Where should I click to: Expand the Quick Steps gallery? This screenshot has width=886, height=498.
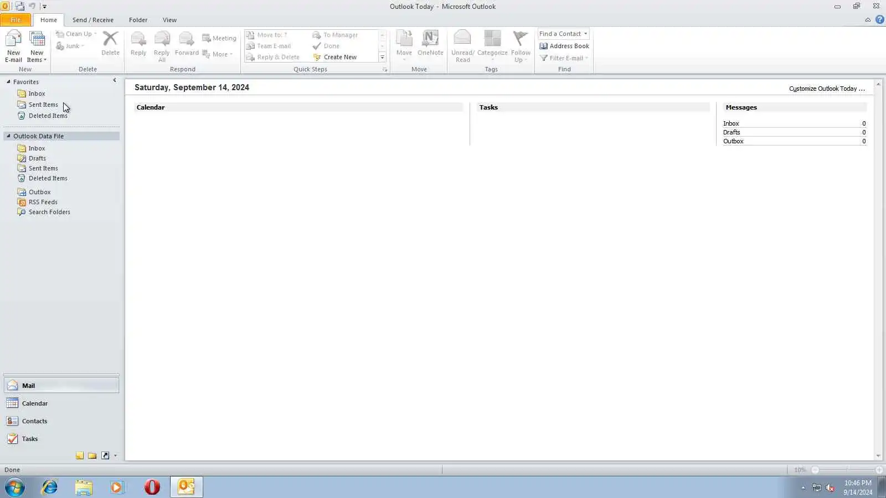(382, 58)
